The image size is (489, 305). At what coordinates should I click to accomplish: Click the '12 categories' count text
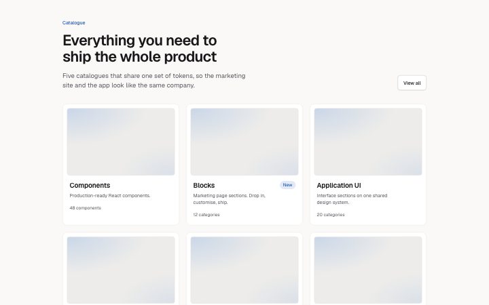coord(206,215)
